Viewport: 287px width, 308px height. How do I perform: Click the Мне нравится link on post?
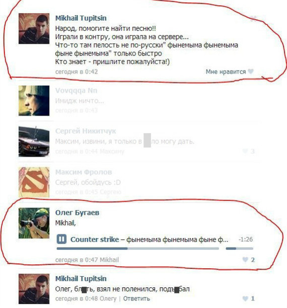click(226, 72)
